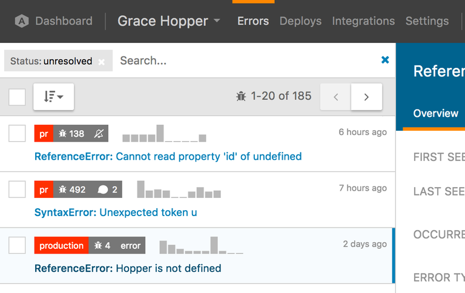Open the Dashboard link

(64, 21)
